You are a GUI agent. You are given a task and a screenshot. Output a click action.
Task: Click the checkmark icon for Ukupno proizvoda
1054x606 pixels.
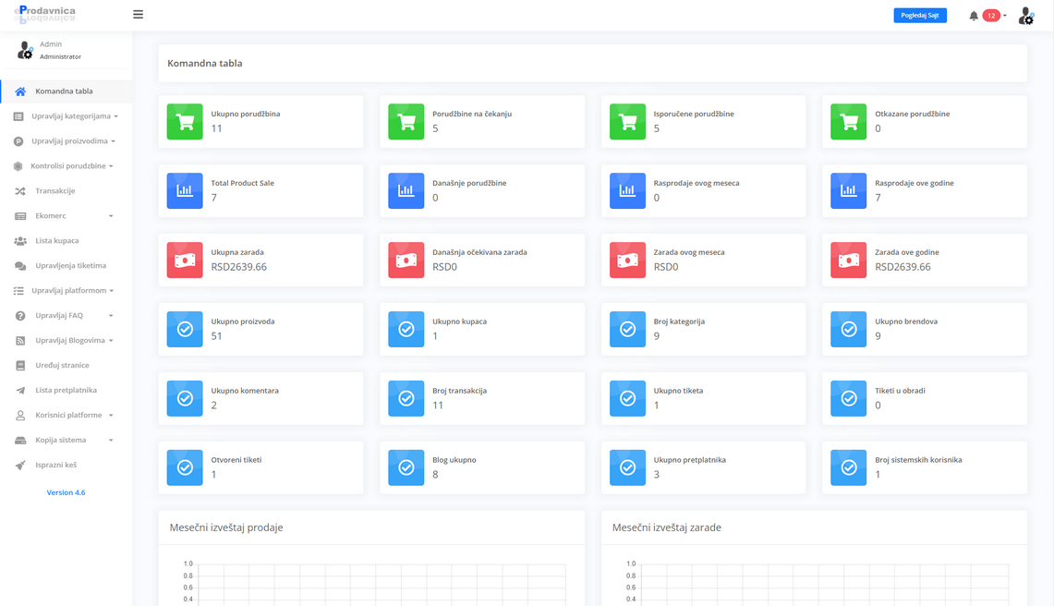185,330
